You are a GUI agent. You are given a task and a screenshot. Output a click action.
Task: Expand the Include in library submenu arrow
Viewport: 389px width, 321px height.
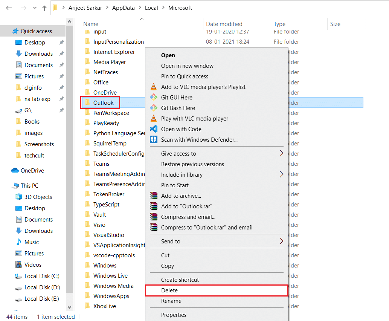pos(281,174)
